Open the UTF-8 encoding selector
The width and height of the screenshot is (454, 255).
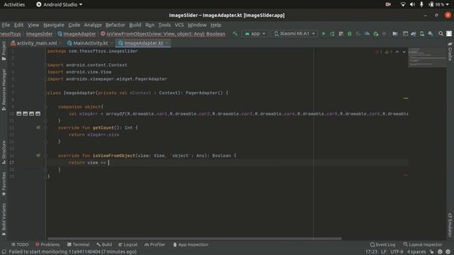click(397, 252)
